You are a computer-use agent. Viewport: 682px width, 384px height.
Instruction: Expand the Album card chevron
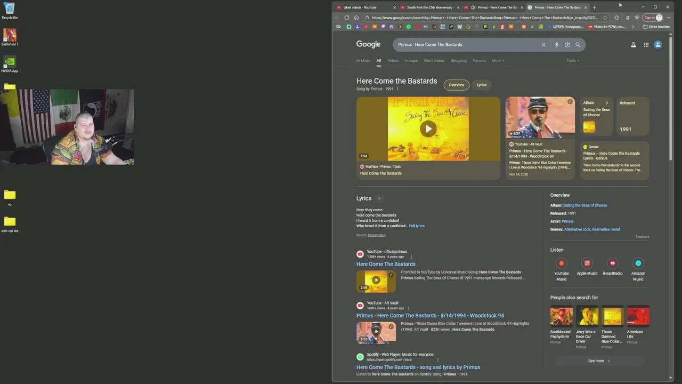coord(606,103)
